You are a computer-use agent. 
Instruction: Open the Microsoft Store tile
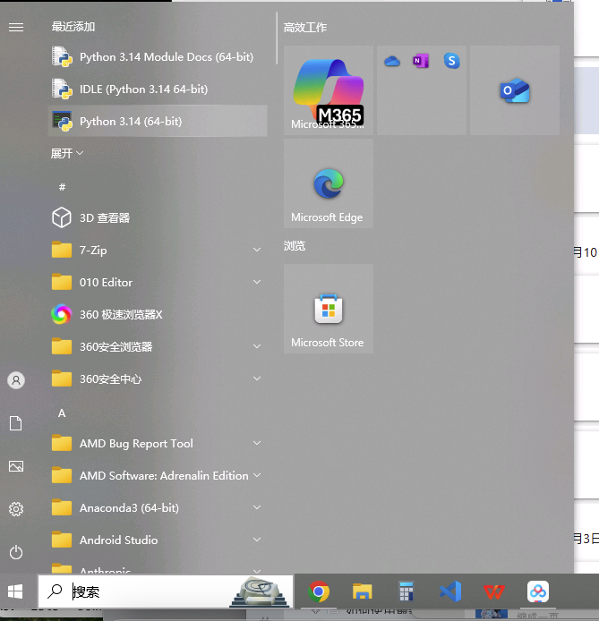coord(329,309)
